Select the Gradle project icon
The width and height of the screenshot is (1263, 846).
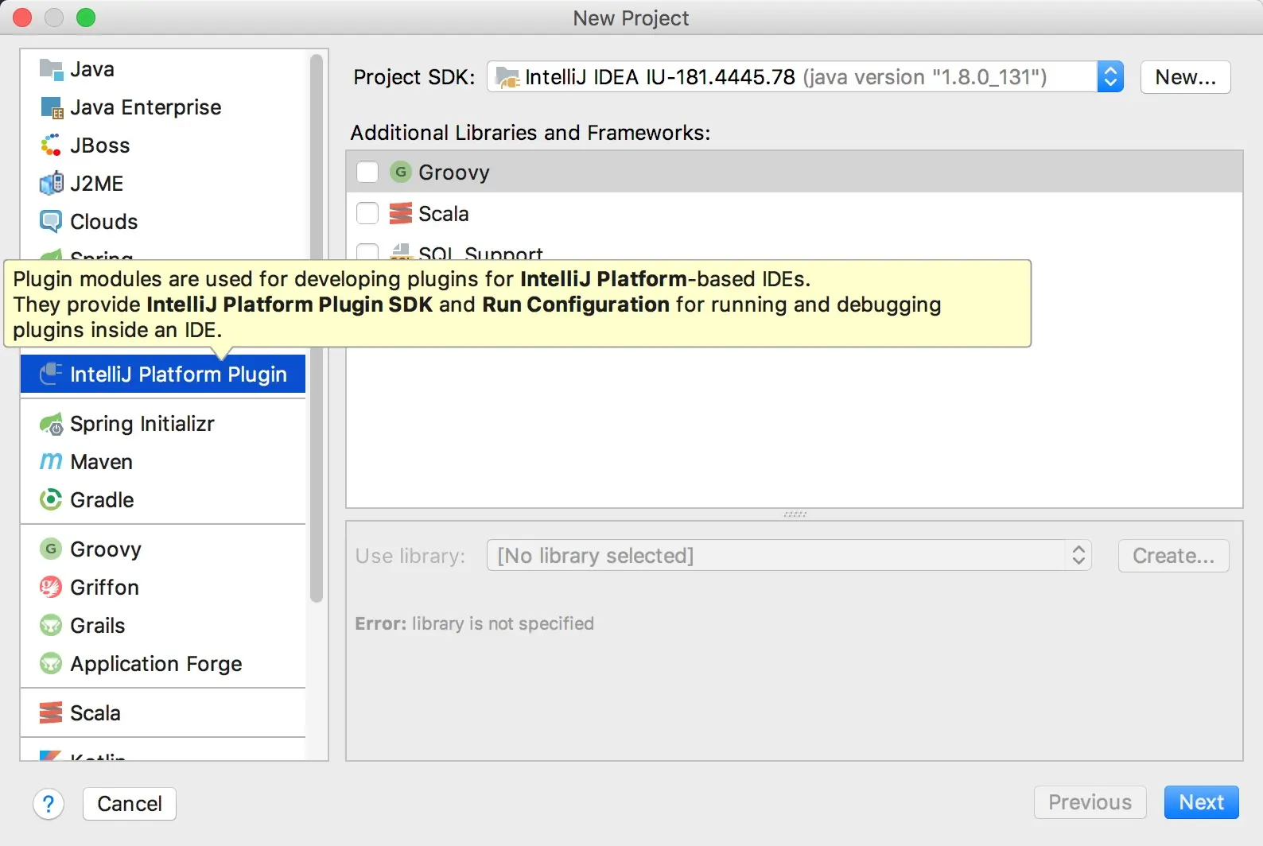point(51,500)
